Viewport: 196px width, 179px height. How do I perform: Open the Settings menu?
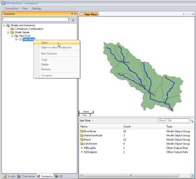coord(37,8)
